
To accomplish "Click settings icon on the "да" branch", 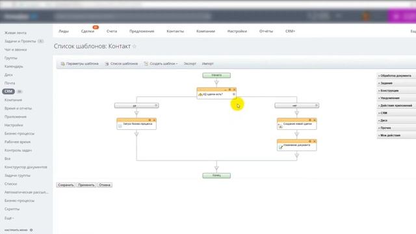I will click(156, 105).
